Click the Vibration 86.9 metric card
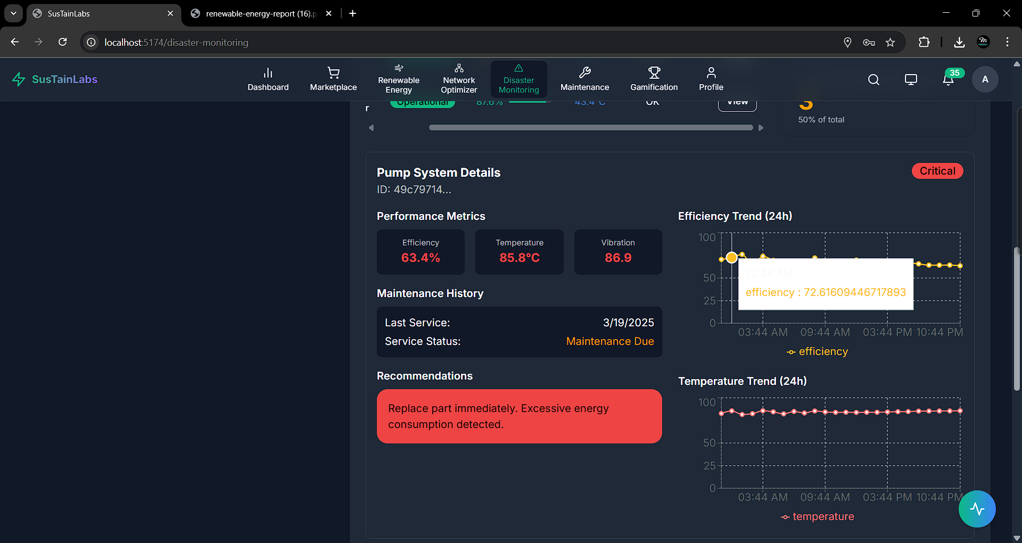1022x543 pixels. click(618, 252)
